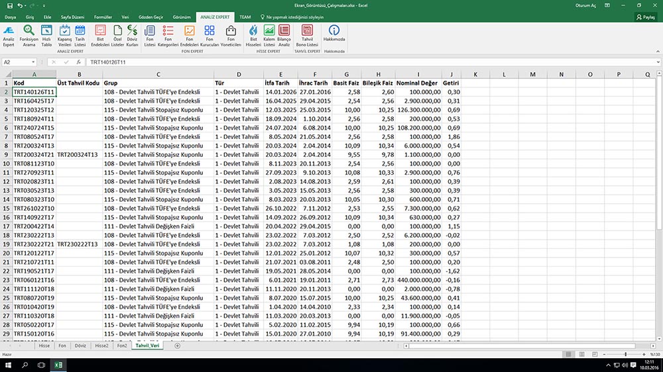The image size is (663, 372).
Task: Collapse the ribbon with the chevron
Action: tap(658, 51)
